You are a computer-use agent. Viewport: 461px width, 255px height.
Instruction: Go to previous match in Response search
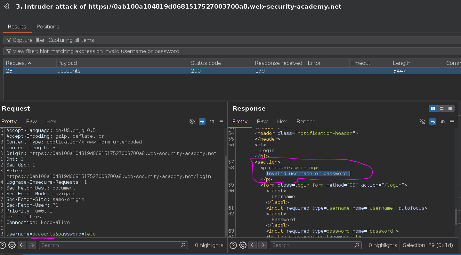click(x=253, y=245)
